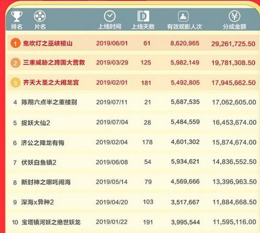Click release date 2019/03/29
The image size is (260, 233).
point(112,63)
